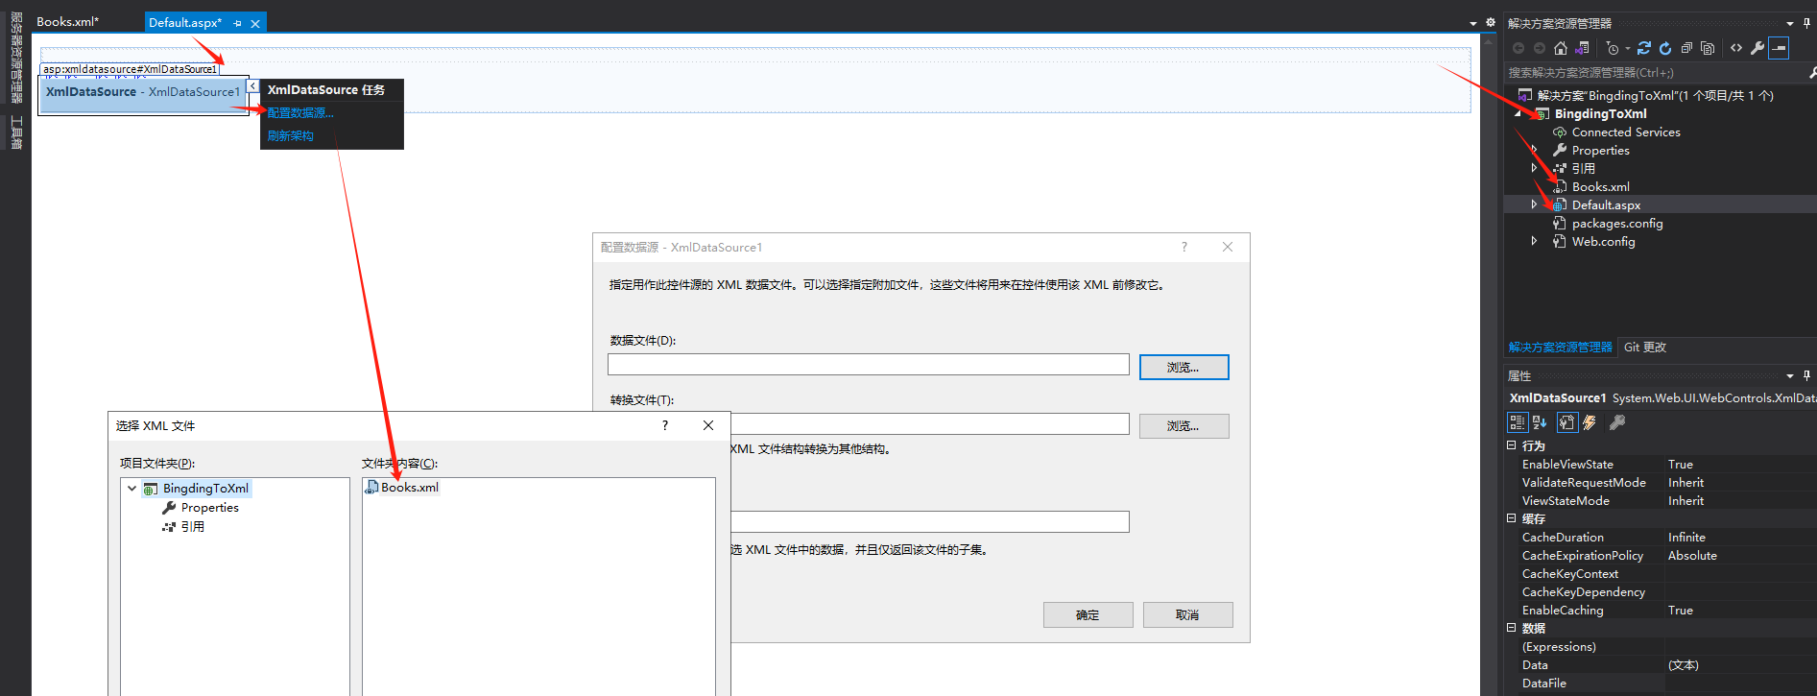The width and height of the screenshot is (1817, 696).
Task: Collapse the 行为 property category
Action: 1512,445
